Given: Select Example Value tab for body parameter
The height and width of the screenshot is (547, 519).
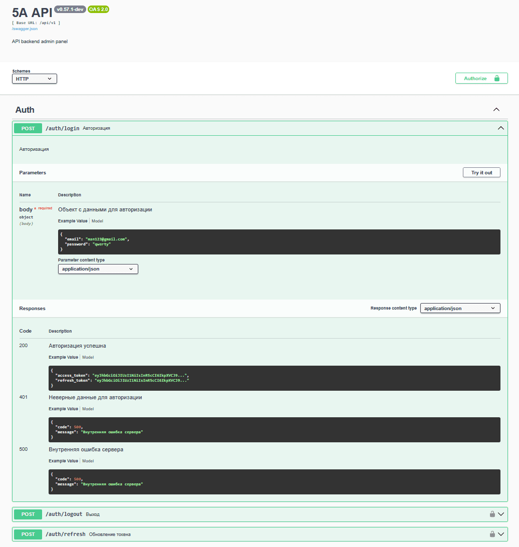Looking at the screenshot, I should point(73,221).
